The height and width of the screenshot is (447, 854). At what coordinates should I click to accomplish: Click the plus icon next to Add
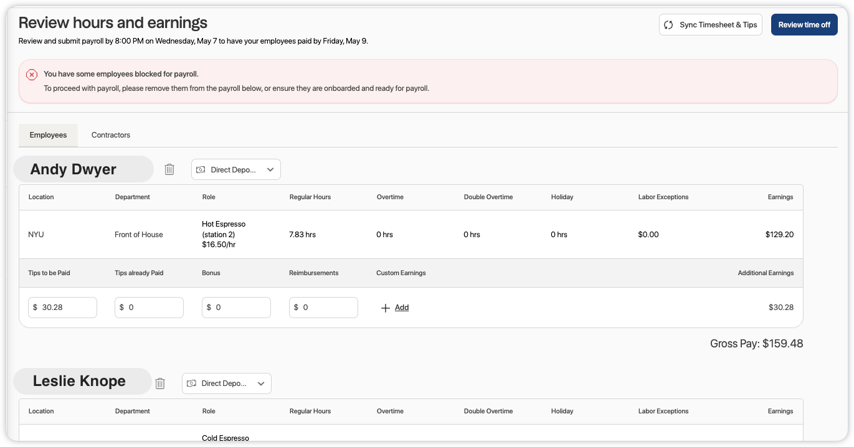pyautogui.click(x=386, y=308)
